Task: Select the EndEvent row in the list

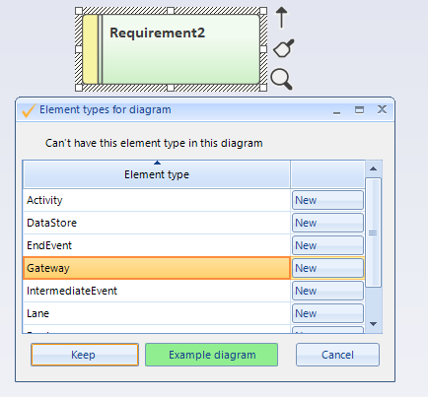Action: tap(157, 245)
